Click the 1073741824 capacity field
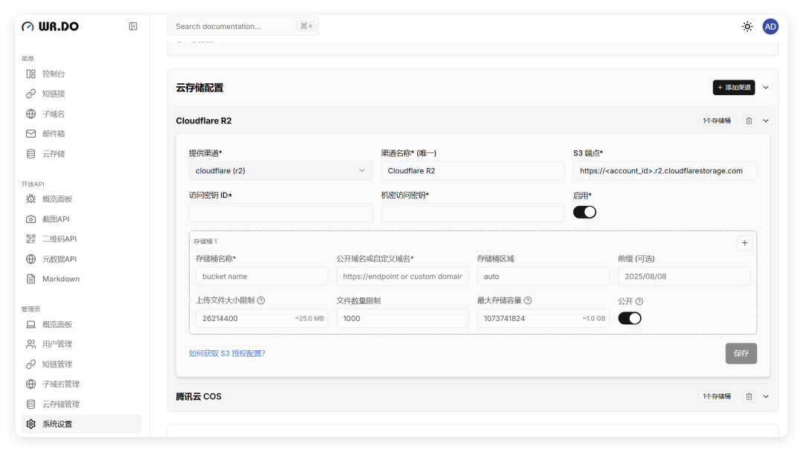 [x=544, y=318]
